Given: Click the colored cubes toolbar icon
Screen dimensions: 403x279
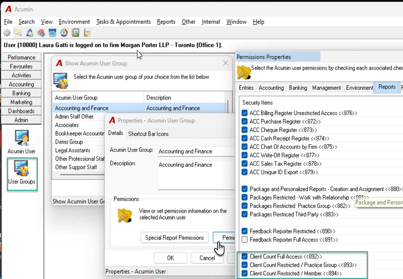Looking at the screenshot, I should pos(41,33).
